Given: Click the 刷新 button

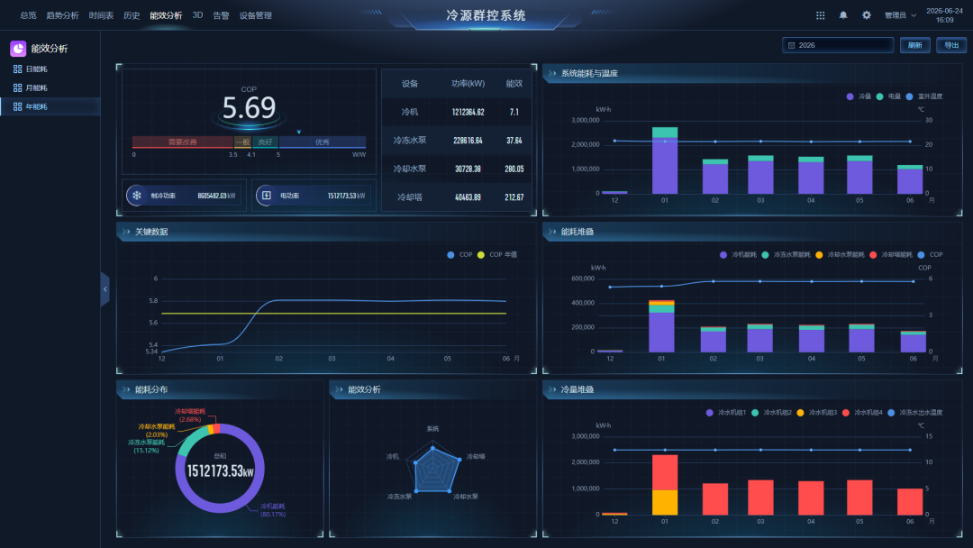Looking at the screenshot, I should 914,45.
